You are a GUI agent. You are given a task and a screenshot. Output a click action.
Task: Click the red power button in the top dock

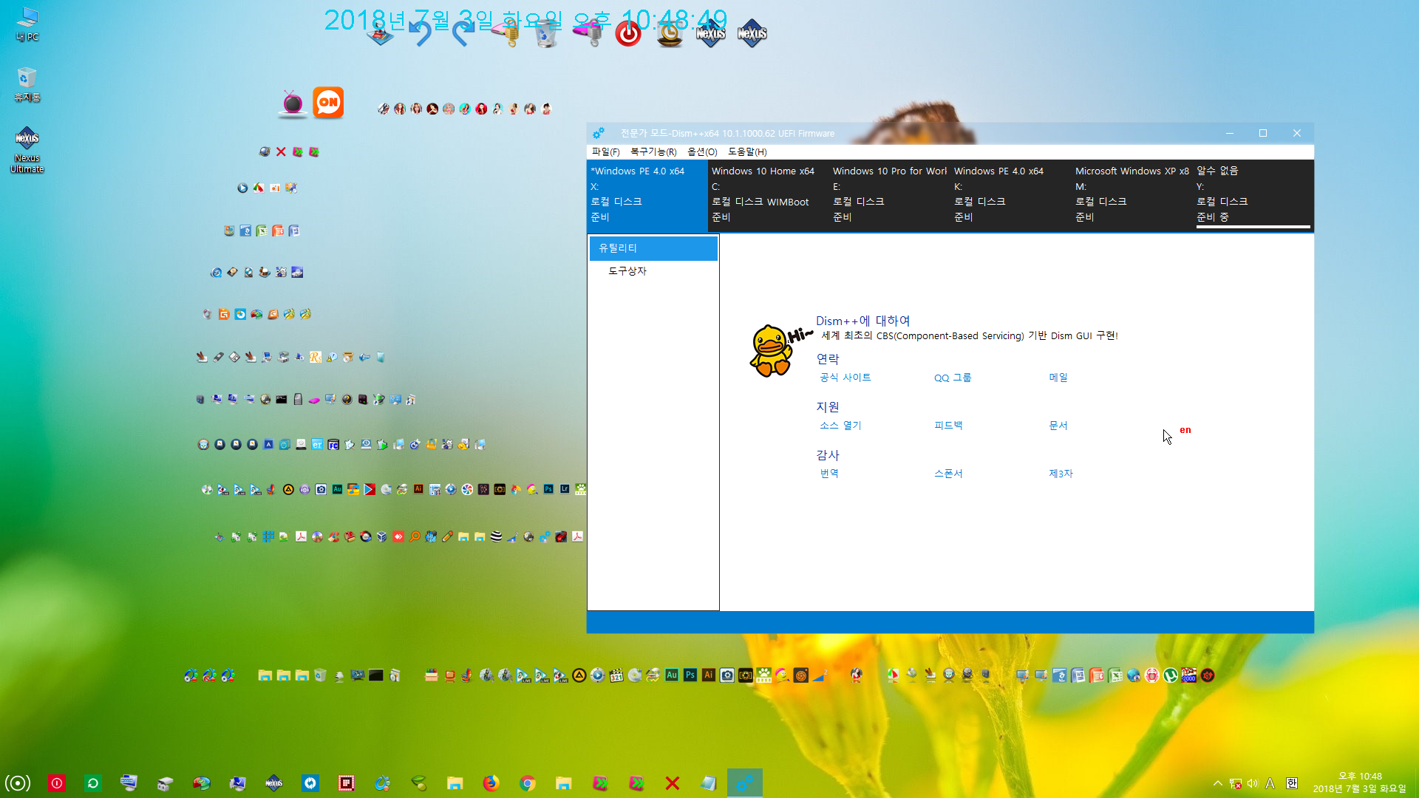tap(628, 34)
